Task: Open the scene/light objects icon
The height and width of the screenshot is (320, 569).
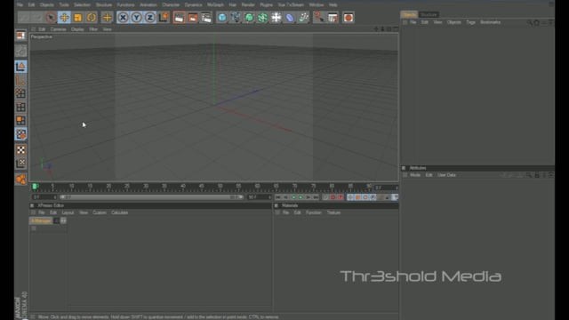Action: click(x=276, y=18)
